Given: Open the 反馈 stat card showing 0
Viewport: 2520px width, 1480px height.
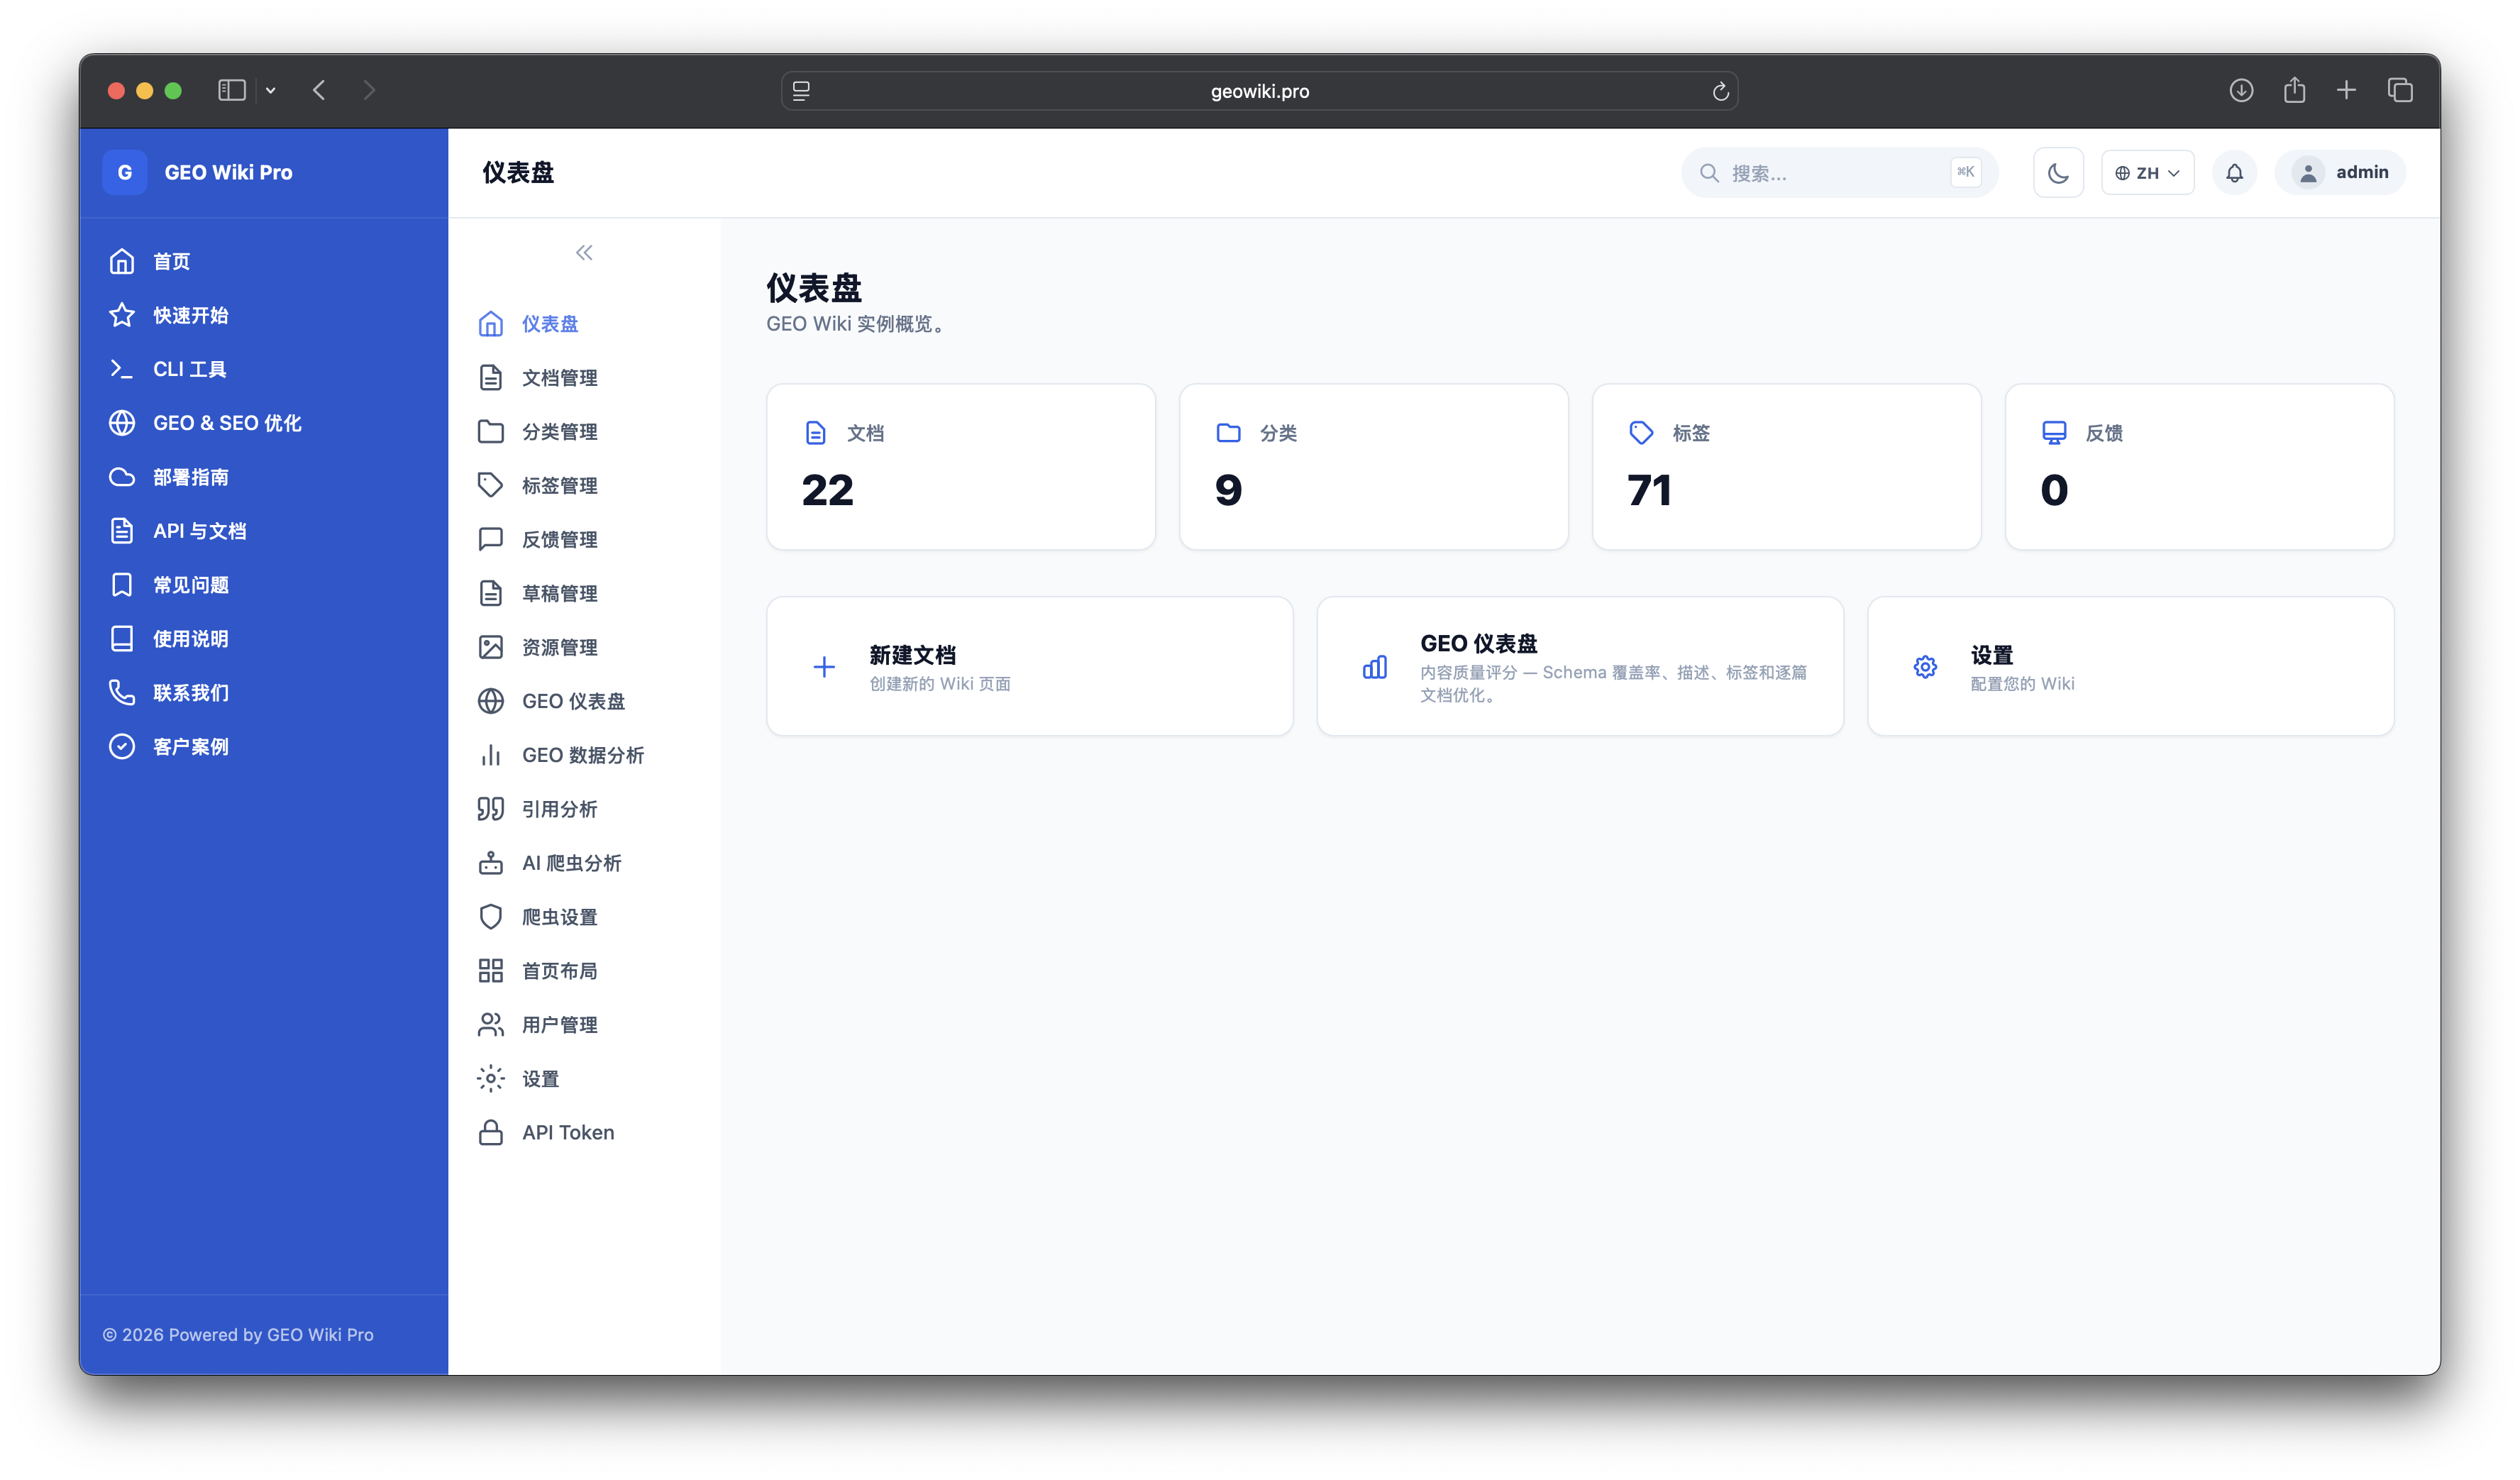Looking at the screenshot, I should coord(2200,467).
